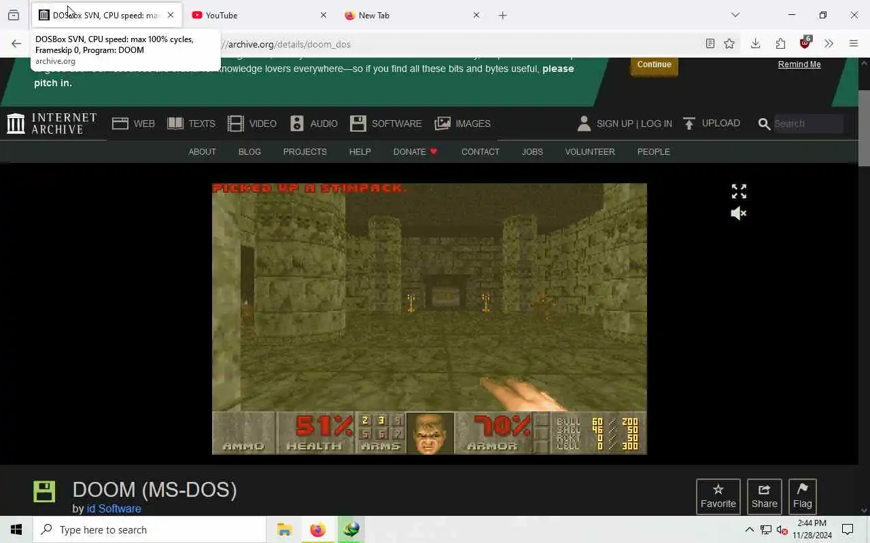This screenshot has width=870, height=543.
Task: Click the green floppy disk beside DOOM title
Action: [x=44, y=491]
